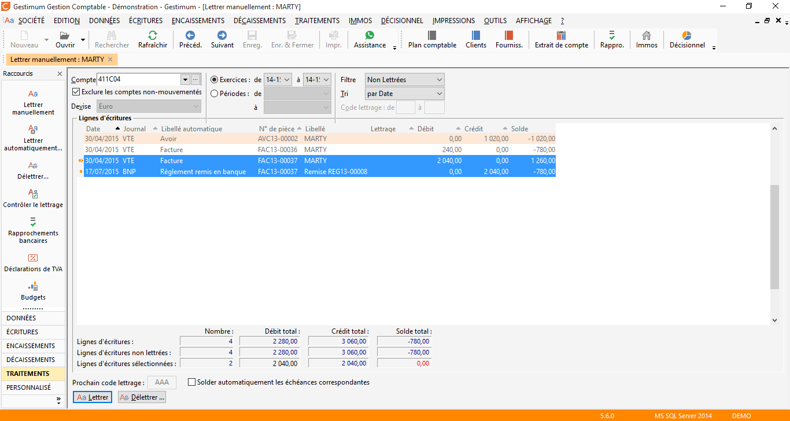
Task: Open the AFFICHAGE menu
Action: coord(534,20)
